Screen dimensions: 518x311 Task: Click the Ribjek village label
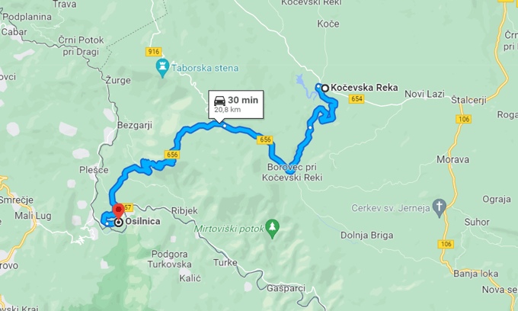[x=184, y=211]
